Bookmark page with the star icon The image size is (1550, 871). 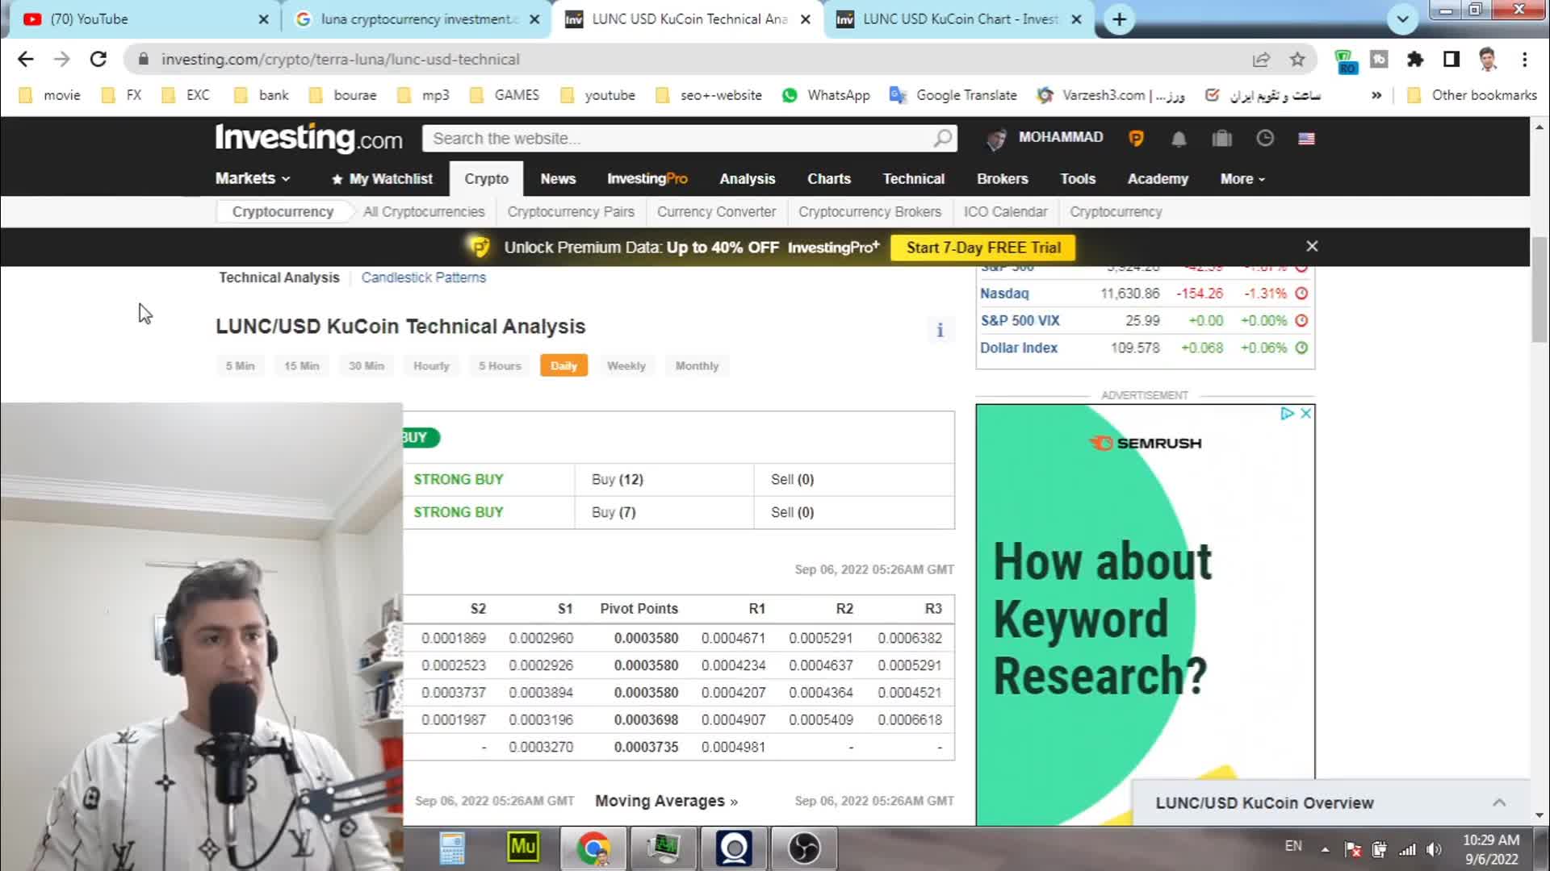click(x=1297, y=60)
